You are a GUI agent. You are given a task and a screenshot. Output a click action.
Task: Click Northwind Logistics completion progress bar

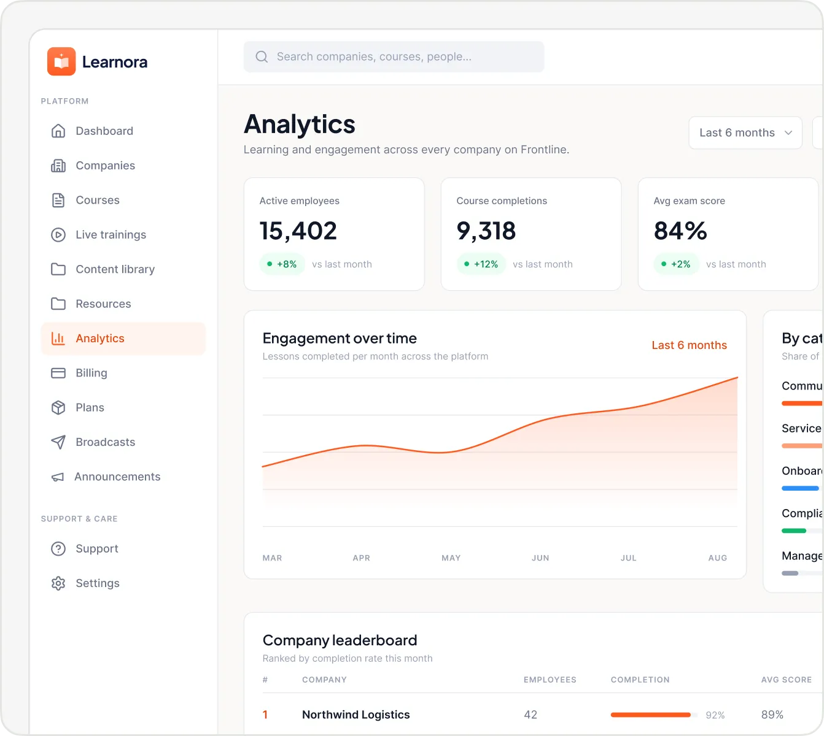[655, 715]
